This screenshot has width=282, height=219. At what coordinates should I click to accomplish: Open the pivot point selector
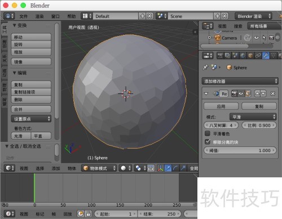click(x=140, y=168)
